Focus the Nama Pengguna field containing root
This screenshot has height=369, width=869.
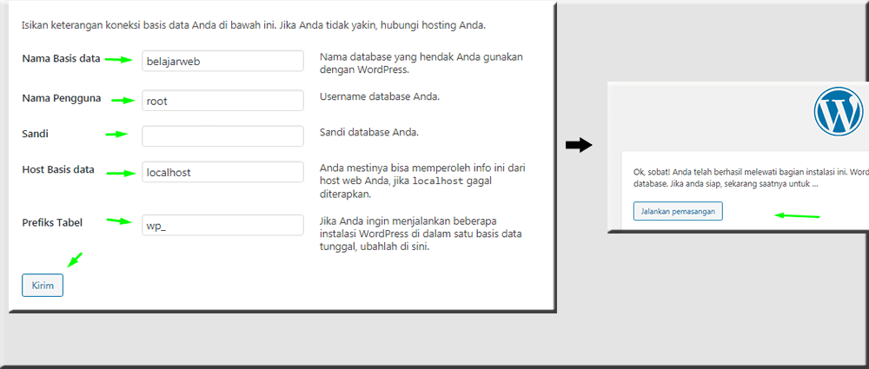coord(222,101)
